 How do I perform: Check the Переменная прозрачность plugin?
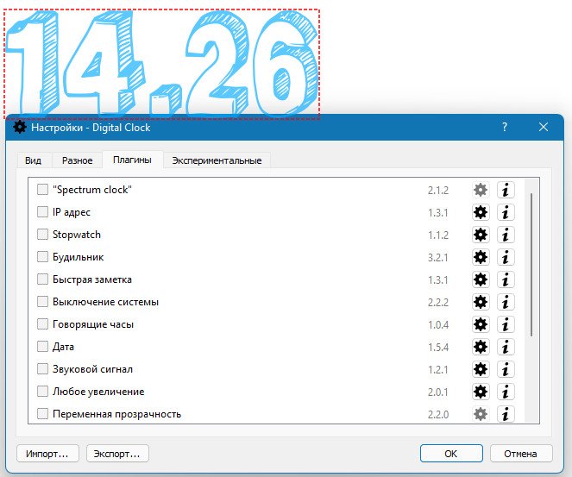42,414
